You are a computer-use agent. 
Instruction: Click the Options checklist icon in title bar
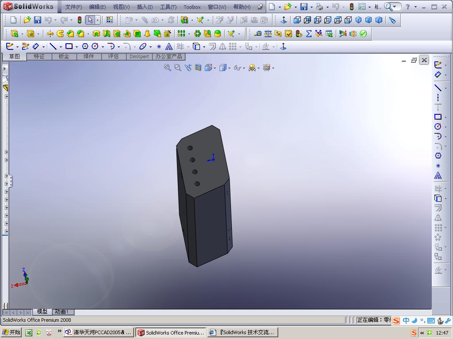click(362, 7)
